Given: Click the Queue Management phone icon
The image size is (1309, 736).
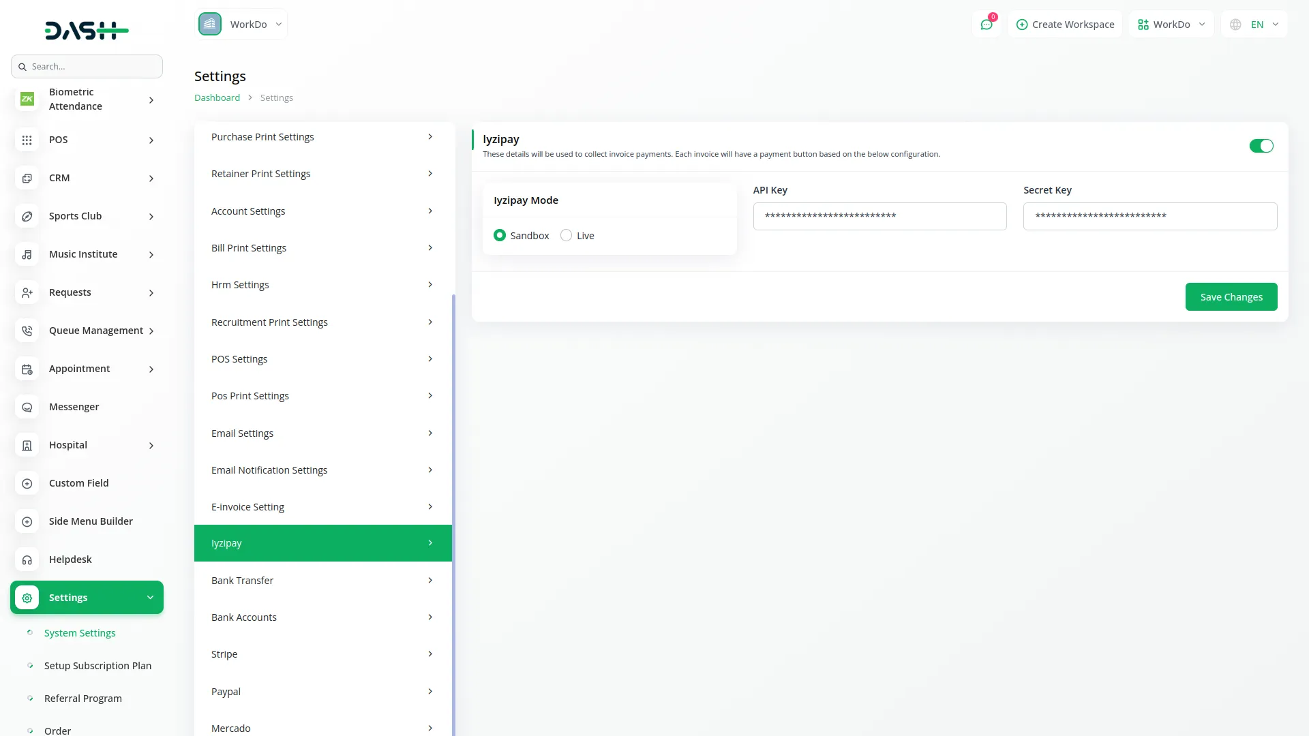Looking at the screenshot, I should click(x=27, y=331).
